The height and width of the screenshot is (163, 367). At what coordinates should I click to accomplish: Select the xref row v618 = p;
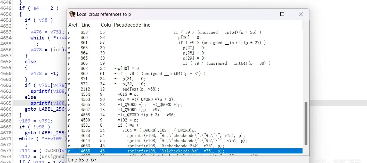[x=185, y=94]
